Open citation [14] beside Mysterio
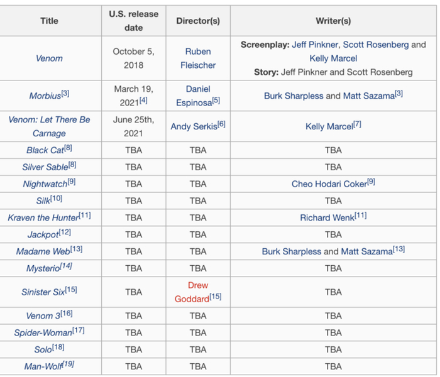 coord(66,266)
